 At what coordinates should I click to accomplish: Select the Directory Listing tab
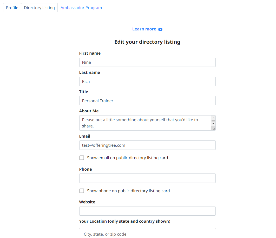[x=40, y=8]
